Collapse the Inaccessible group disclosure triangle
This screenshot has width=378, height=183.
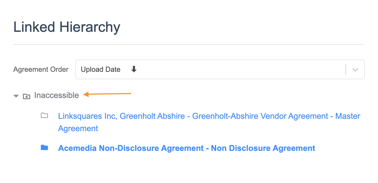click(x=16, y=96)
